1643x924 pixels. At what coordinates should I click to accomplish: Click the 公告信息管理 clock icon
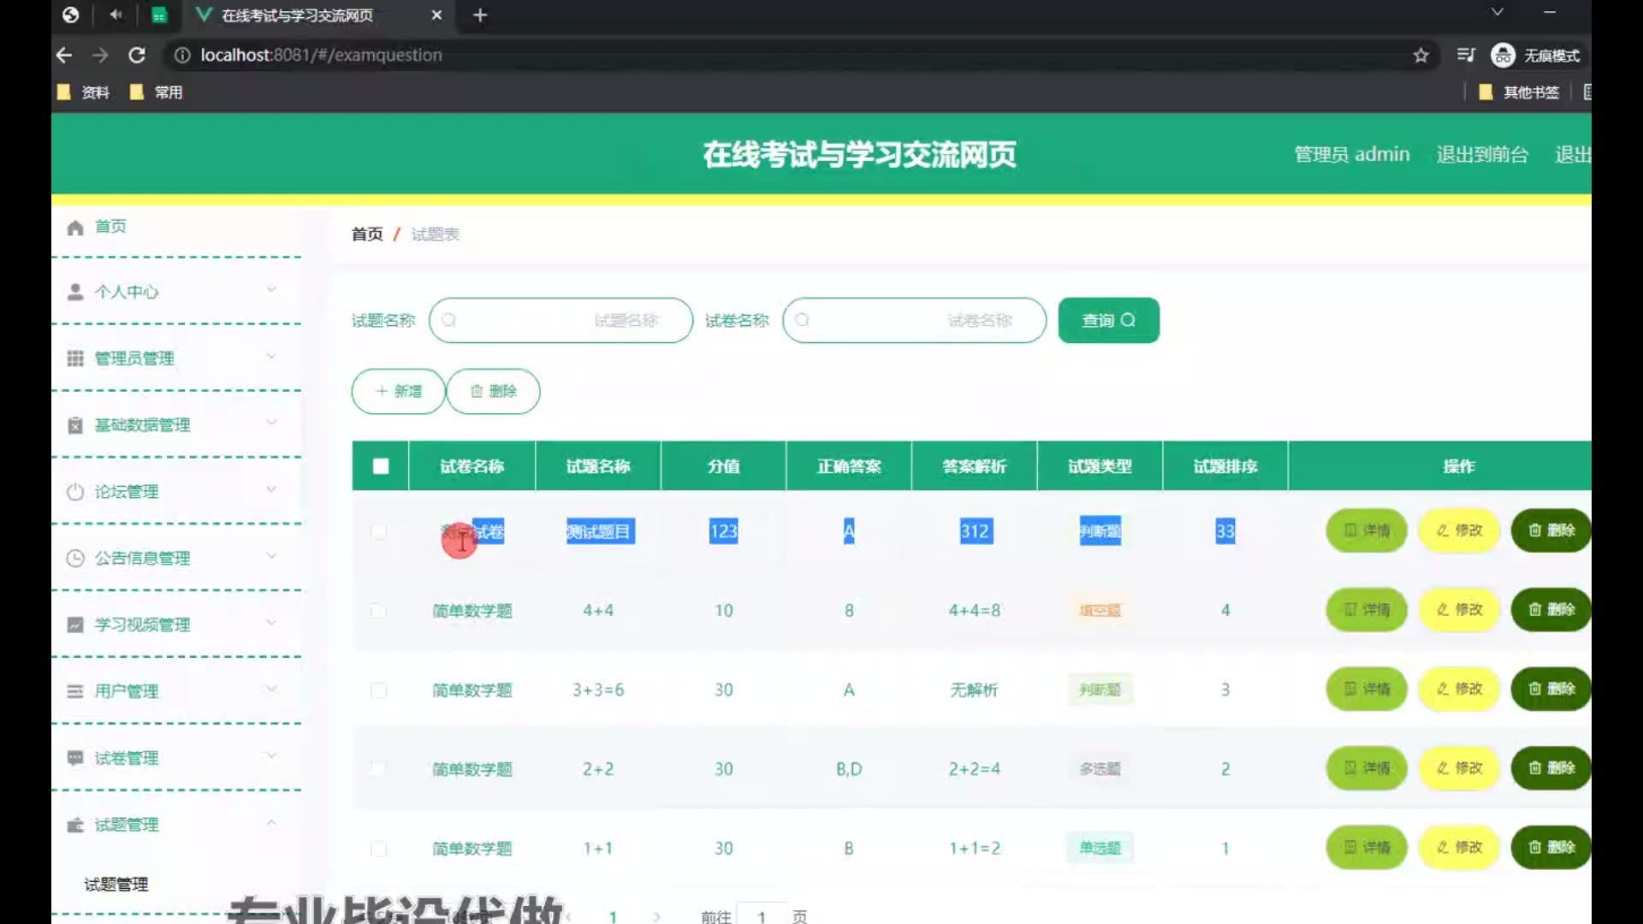(x=75, y=558)
